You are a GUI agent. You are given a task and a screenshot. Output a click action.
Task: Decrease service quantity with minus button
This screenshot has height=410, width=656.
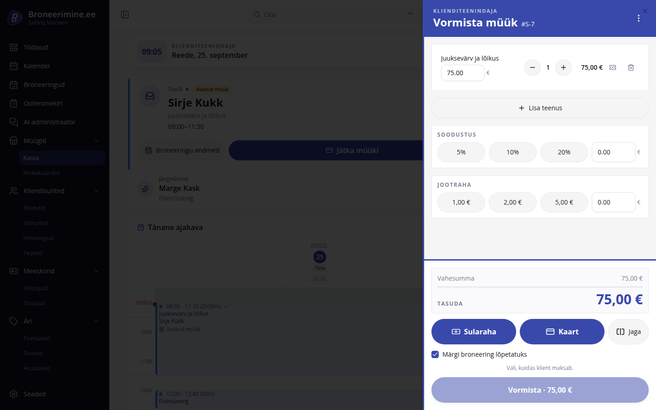pos(533,67)
